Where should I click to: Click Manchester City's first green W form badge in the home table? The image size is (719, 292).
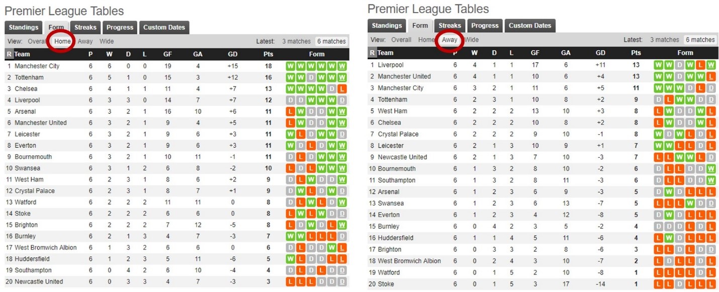pyautogui.click(x=290, y=66)
